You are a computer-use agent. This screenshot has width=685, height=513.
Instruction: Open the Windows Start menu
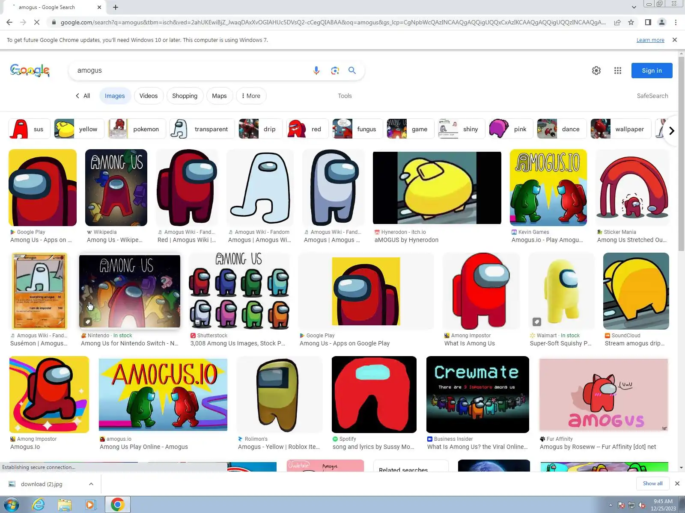(x=12, y=505)
